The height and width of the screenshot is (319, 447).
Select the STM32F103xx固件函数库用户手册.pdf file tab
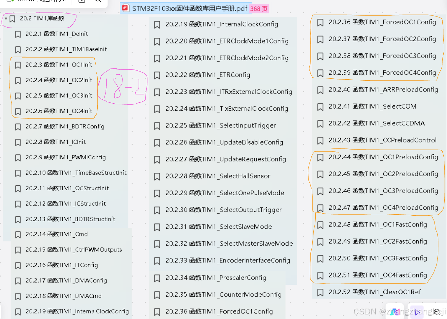(190, 9)
